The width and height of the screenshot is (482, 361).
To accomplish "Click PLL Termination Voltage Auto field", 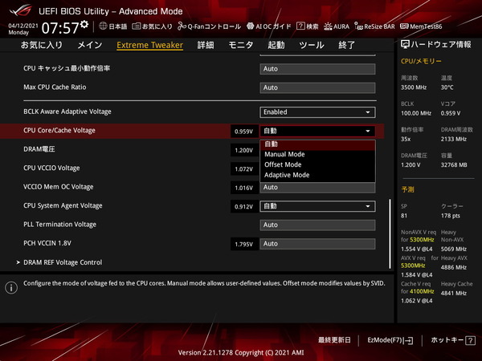I will pos(317,225).
